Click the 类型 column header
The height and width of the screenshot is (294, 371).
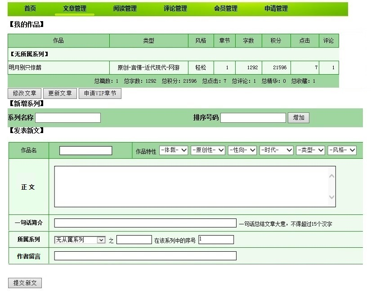click(148, 40)
